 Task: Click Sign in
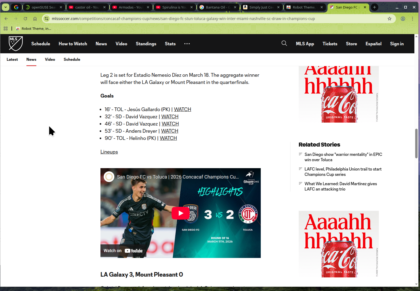(397, 44)
